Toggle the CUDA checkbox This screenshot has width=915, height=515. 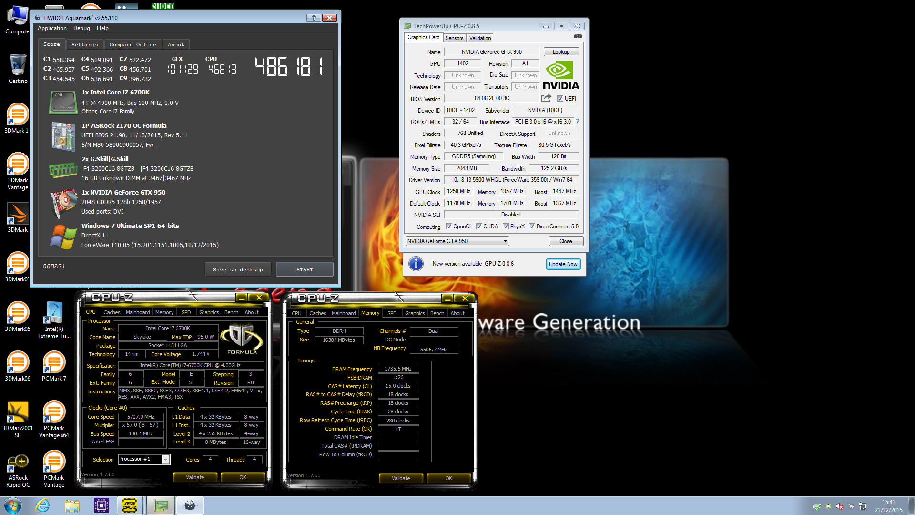point(479,227)
